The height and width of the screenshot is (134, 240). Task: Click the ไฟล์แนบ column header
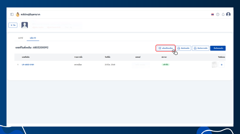(221, 57)
